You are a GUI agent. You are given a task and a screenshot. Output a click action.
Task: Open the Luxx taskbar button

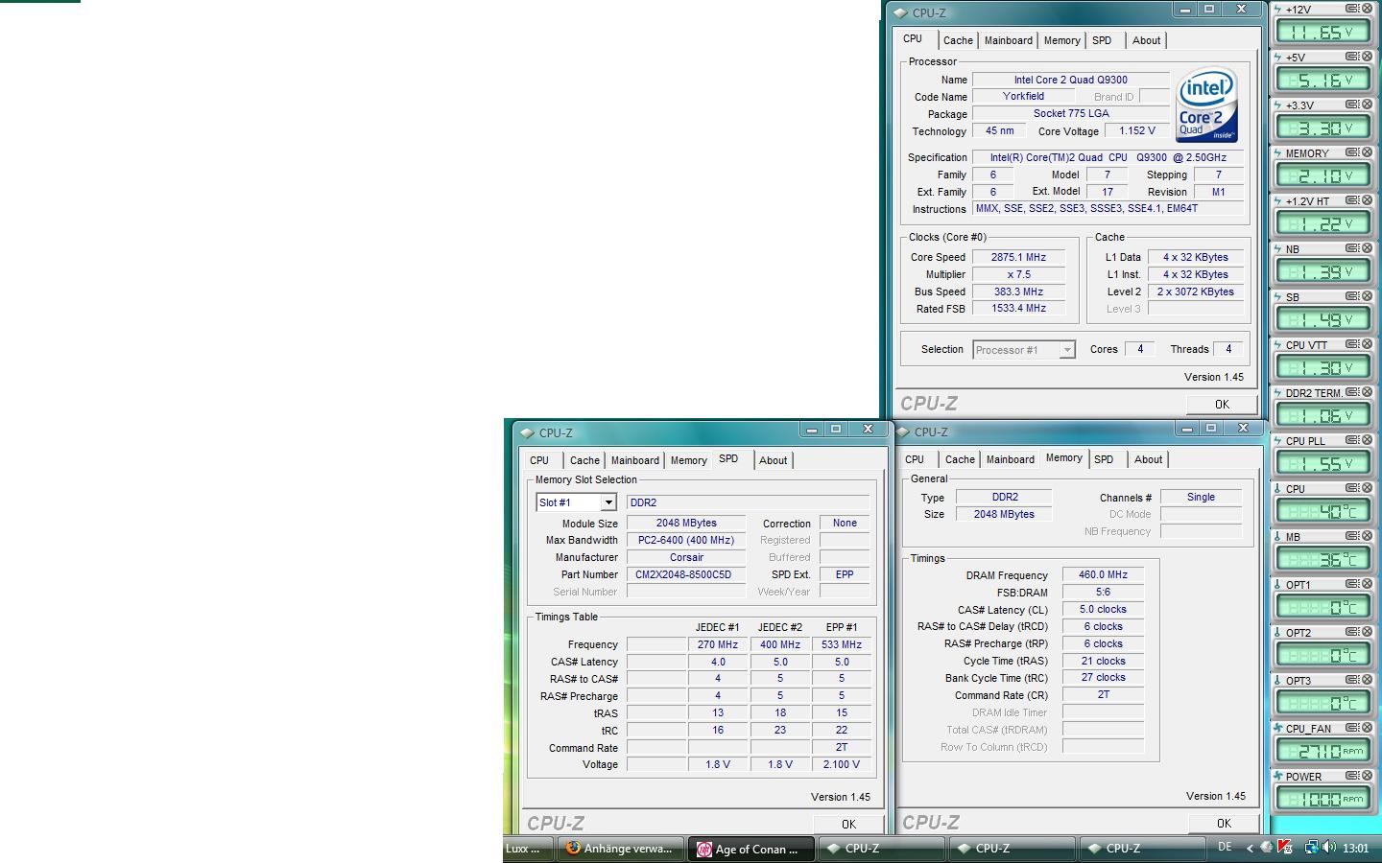click(528, 849)
